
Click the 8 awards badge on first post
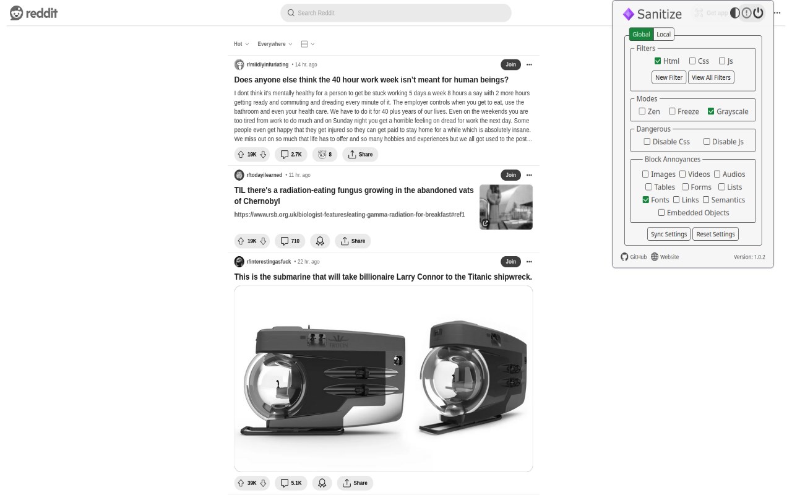coord(325,155)
